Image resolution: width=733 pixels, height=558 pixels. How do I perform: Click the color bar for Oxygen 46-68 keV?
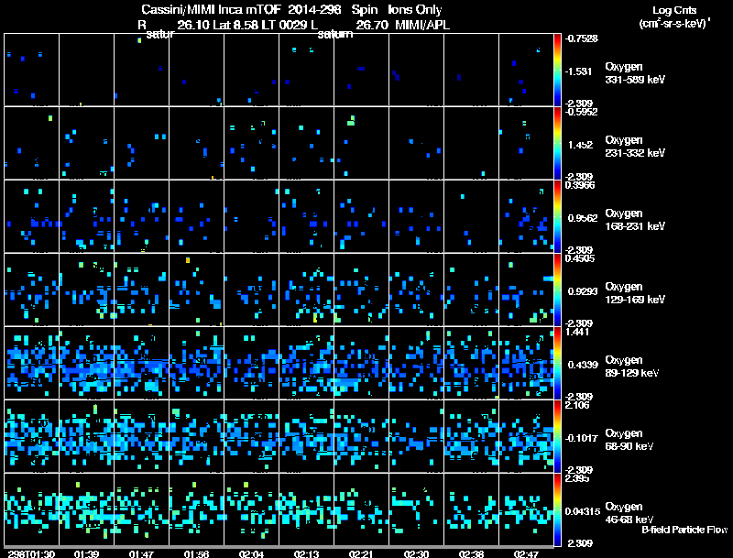tap(558, 510)
